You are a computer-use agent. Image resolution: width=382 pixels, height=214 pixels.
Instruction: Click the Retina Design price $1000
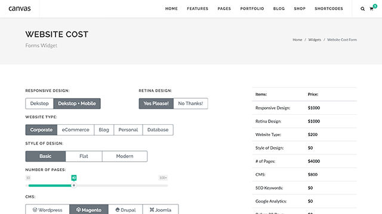314,121
